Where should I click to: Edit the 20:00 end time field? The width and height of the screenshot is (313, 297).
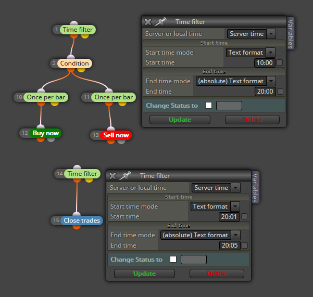(265, 92)
